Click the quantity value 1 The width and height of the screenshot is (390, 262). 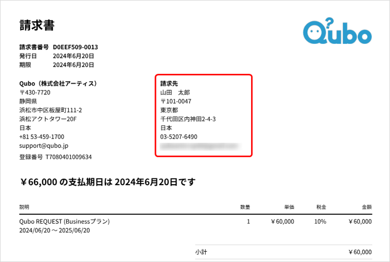pos(248,222)
